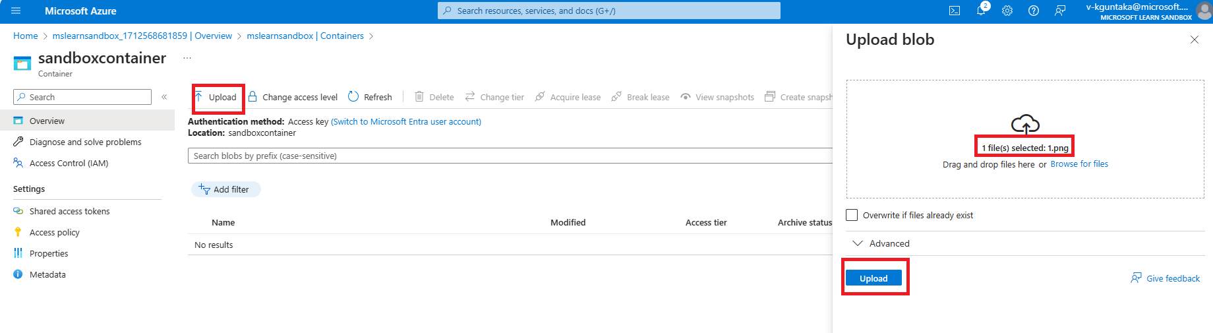Click the Delete toolbar item

pos(434,98)
